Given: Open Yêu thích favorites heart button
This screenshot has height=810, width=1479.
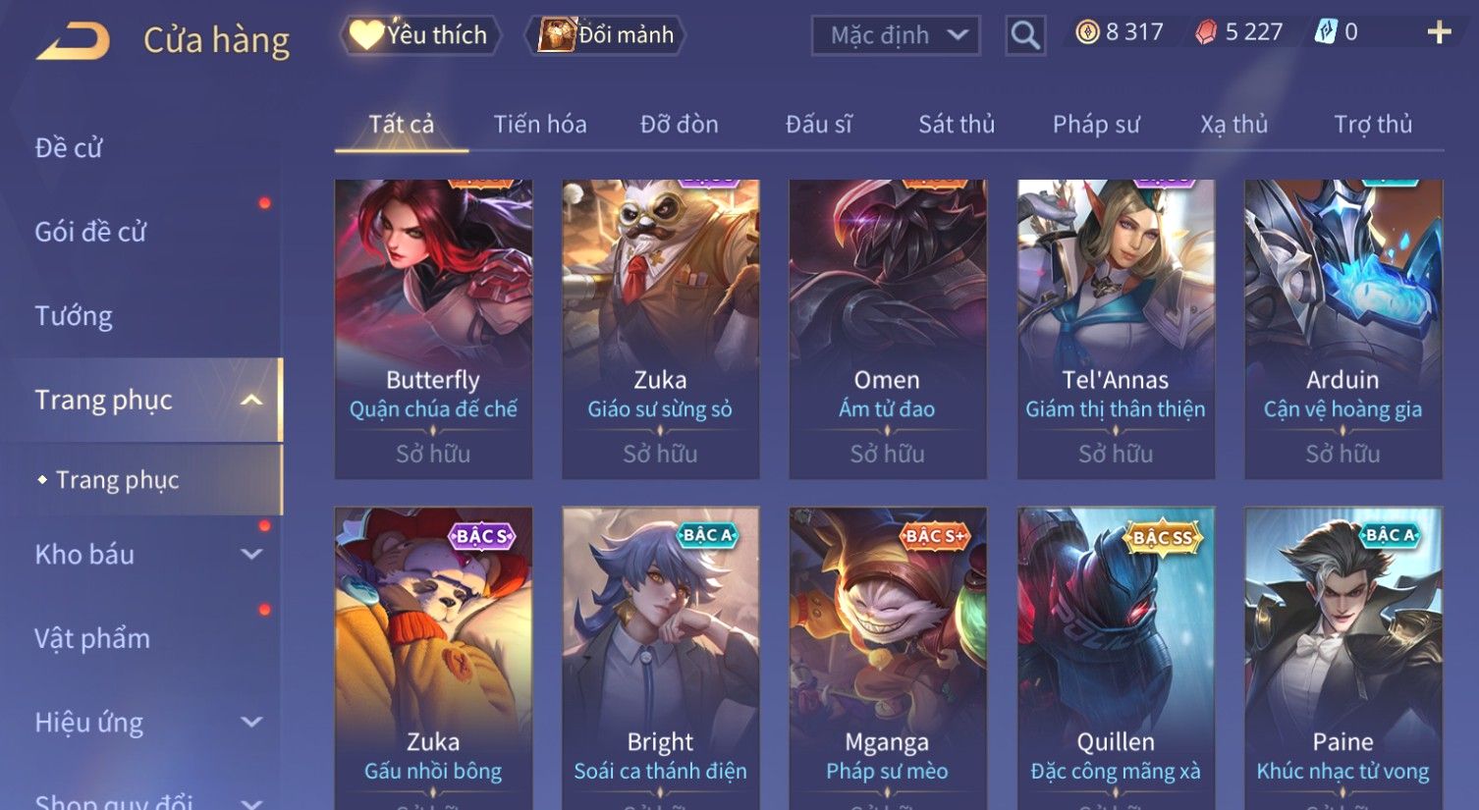Looking at the screenshot, I should point(420,35).
